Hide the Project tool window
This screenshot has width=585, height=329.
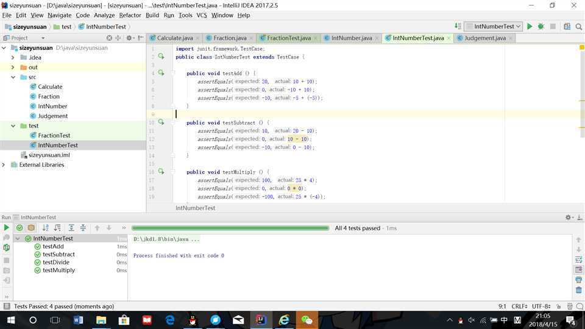click(141, 38)
